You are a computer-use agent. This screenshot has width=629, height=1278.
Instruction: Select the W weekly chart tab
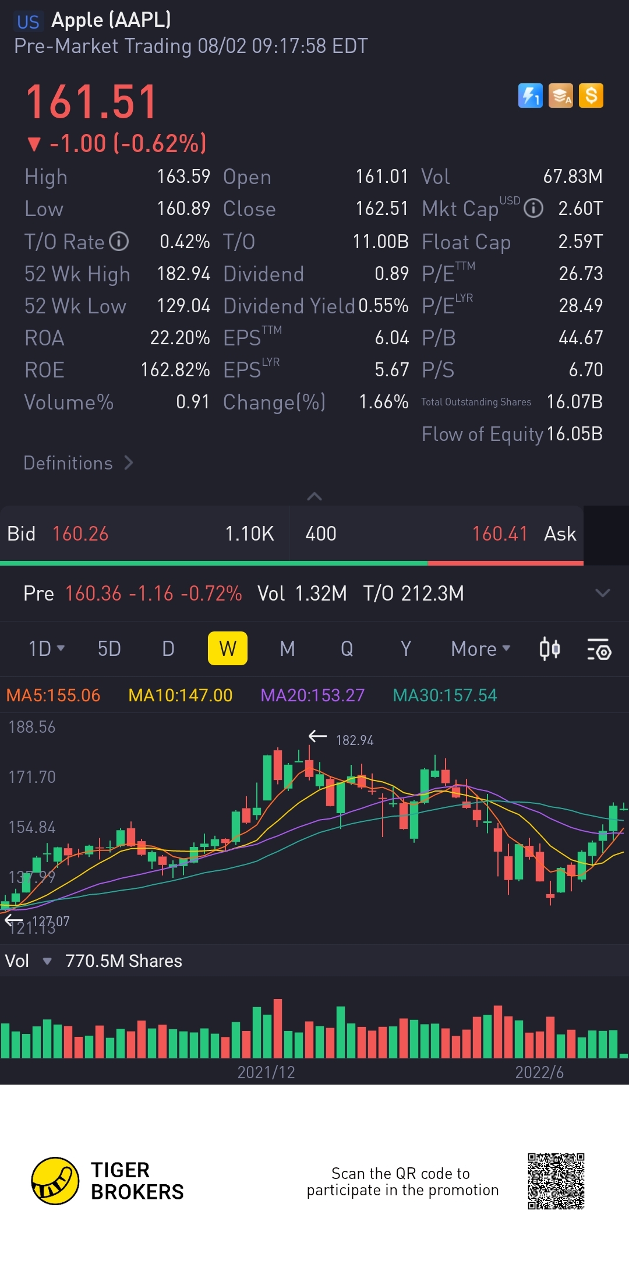point(228,648)
